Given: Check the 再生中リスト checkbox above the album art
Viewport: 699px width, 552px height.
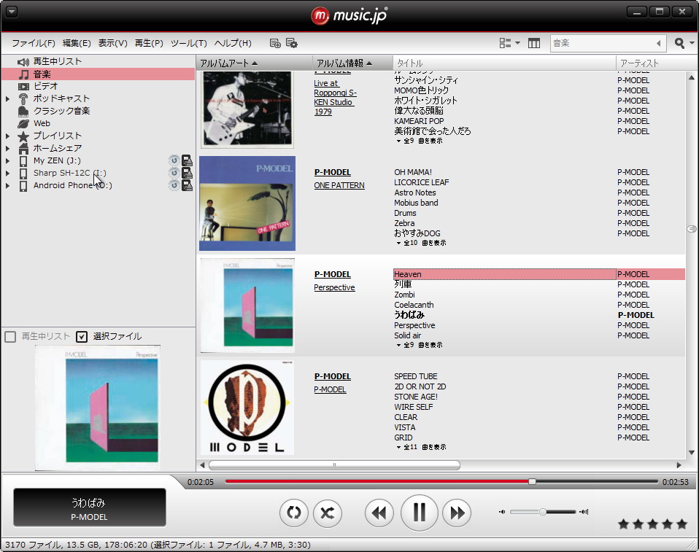Looking at the screenshot, I should [x=10, y=335].
